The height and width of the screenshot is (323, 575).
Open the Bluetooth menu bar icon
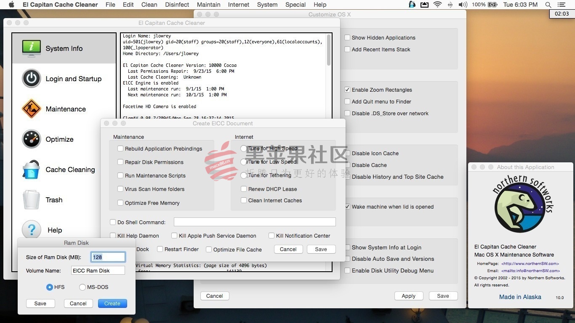coord(450,5)
